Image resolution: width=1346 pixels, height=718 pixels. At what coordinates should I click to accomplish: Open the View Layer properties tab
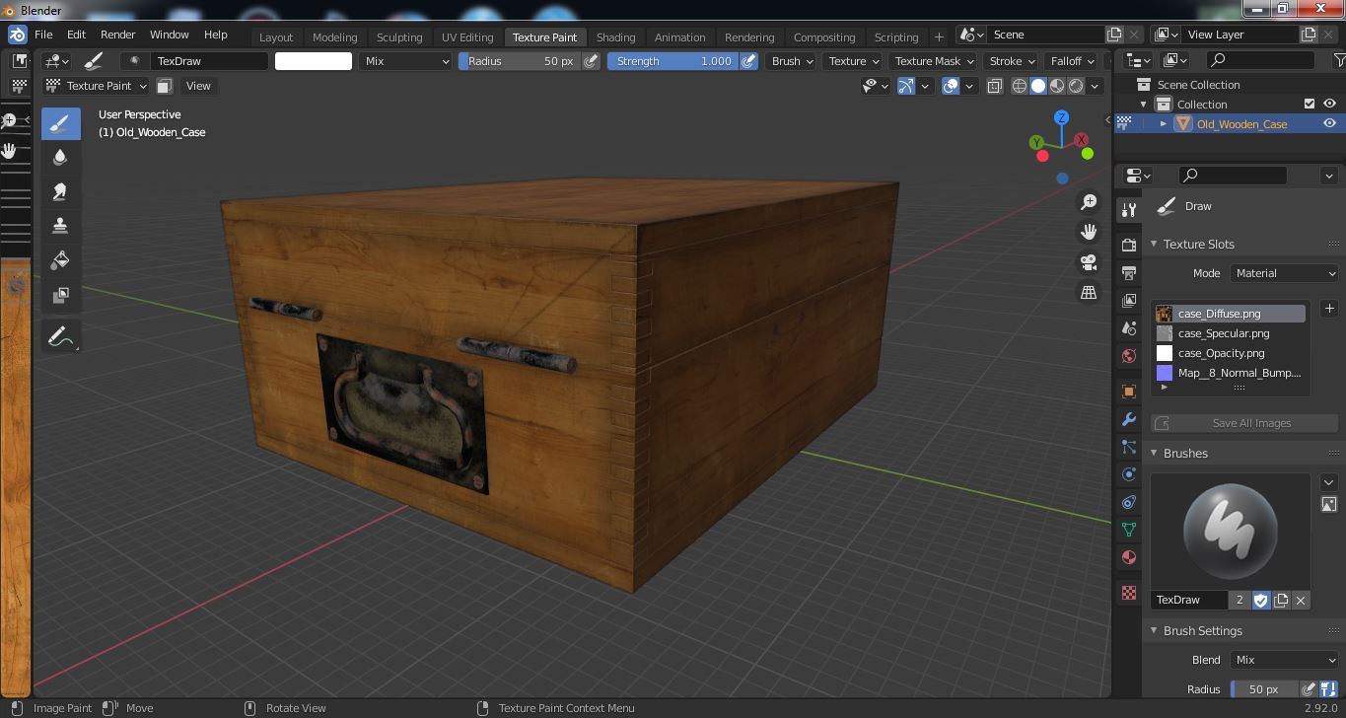pyautogui.click(x=1129, y=300)
